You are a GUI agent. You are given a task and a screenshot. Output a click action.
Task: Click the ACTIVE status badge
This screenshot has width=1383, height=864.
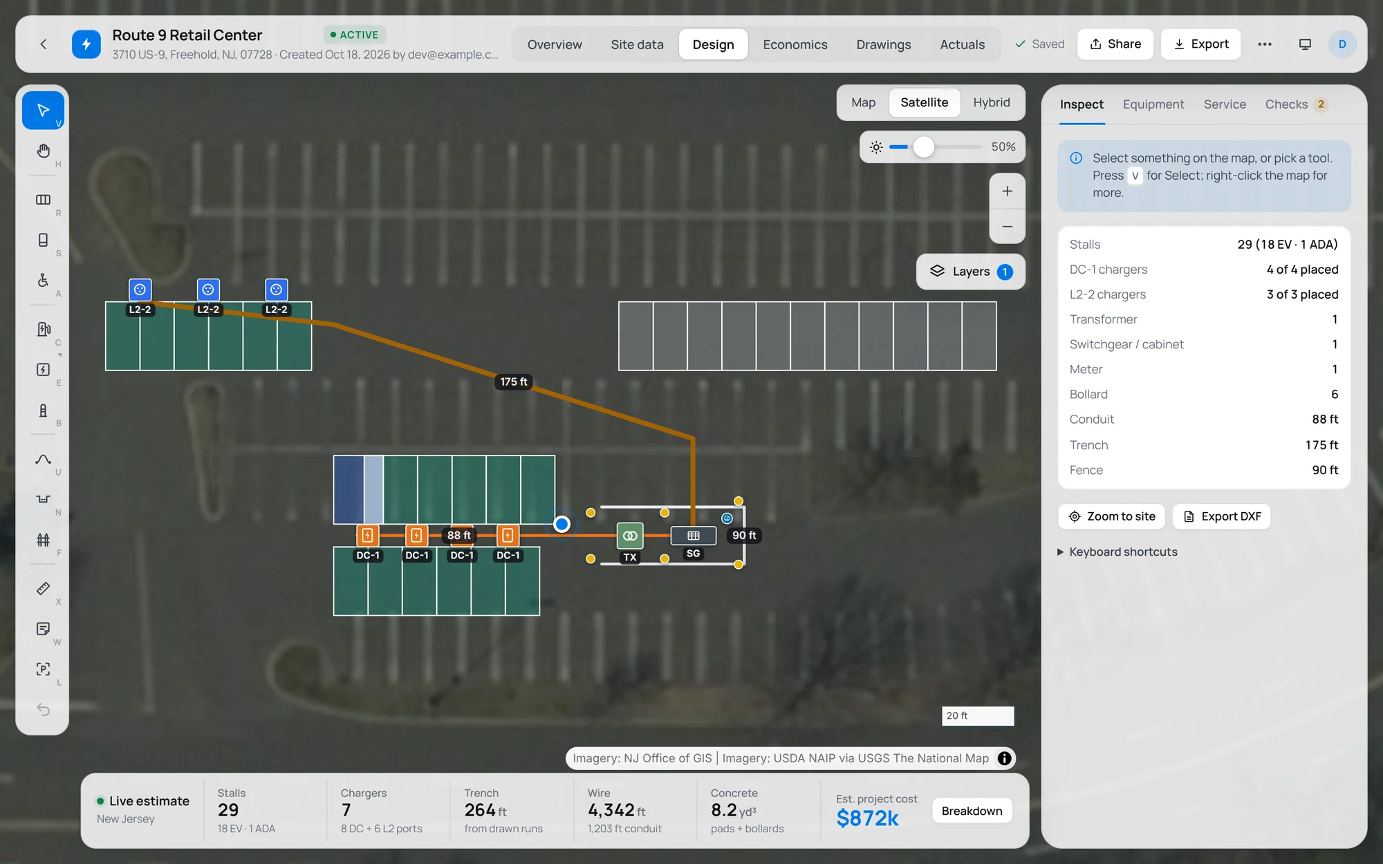[354, 35]
